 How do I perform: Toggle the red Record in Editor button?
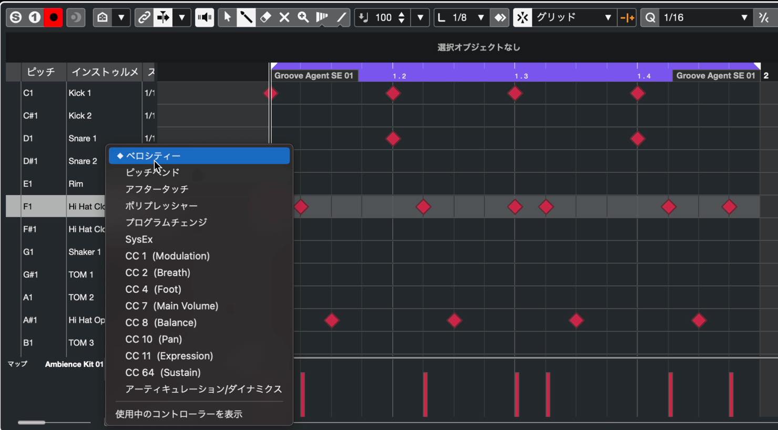pyautogui.click(x=53, y=17)
